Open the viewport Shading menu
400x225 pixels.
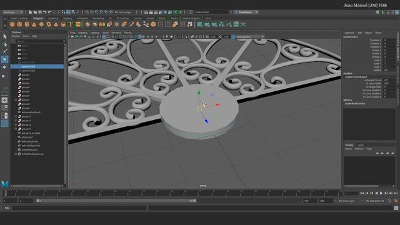[83, 32]
